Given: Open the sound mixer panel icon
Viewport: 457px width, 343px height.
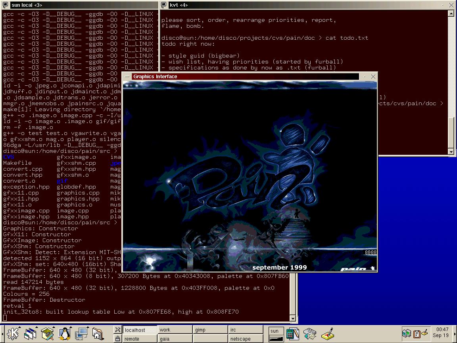Looking at the screenshot, I should coord(310,333).
